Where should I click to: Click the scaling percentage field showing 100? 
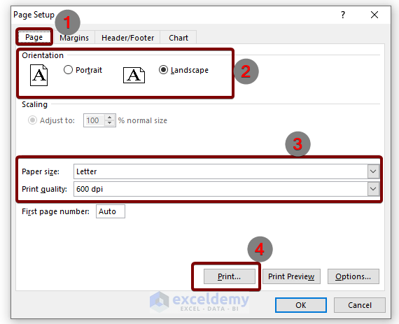click(x=94, y=120)
